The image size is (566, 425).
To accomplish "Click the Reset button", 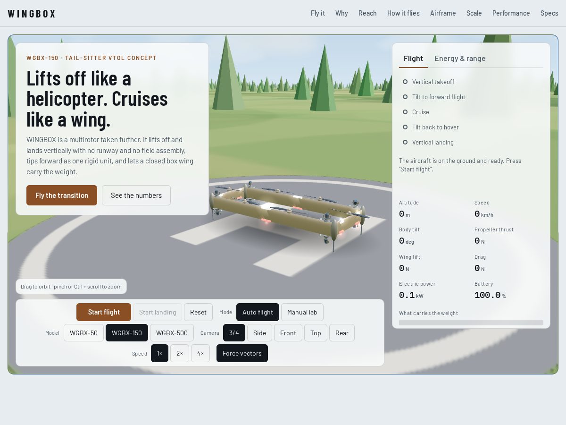I will click(198, 312).
